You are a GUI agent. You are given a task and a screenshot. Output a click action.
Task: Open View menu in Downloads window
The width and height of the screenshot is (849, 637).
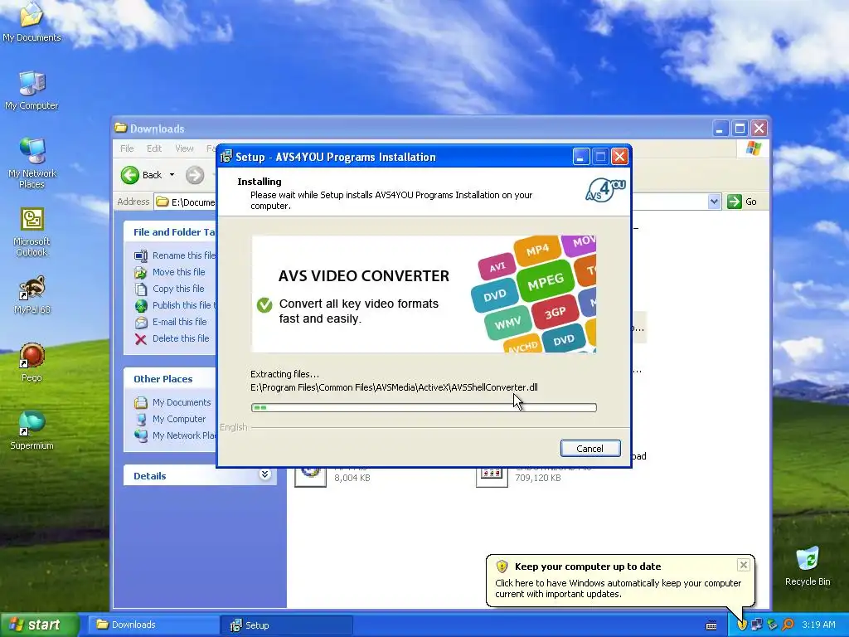pyautogui.click(x=184, y=148)
